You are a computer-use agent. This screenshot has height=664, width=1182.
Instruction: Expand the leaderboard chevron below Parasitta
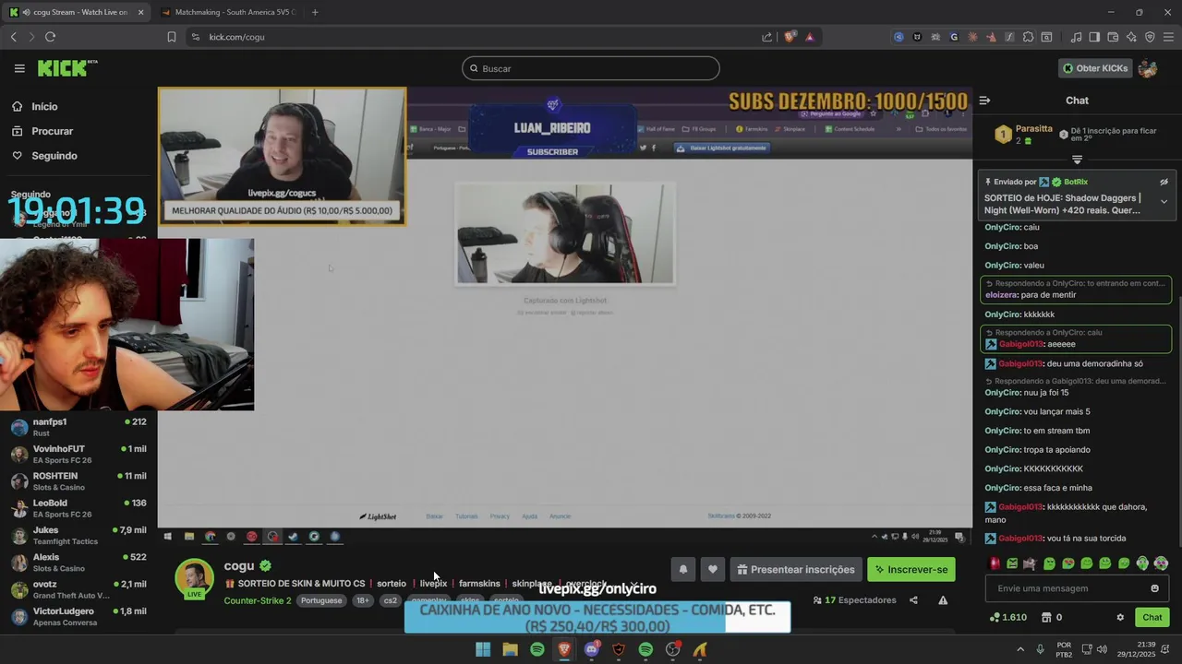coord(1077,160)
